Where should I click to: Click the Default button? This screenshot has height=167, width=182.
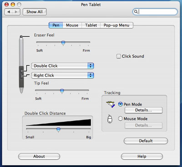(146, 141)
